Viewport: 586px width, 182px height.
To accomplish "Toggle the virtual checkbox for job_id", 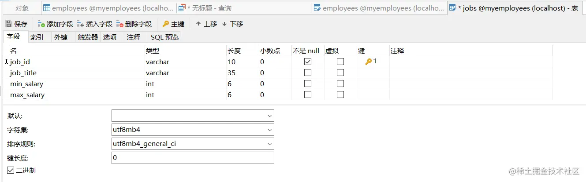I will [x=340, y=62].
